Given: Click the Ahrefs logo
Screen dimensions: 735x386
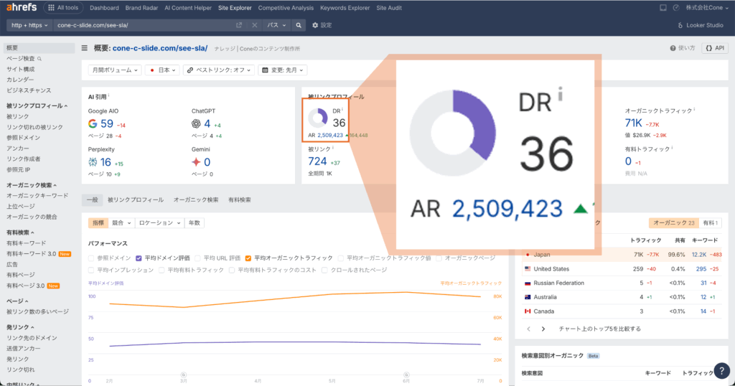Looking at the screenshot, I should point(21,7).
